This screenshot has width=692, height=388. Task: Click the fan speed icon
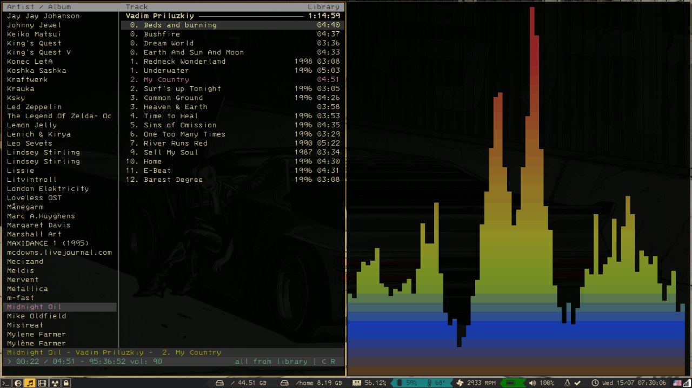coord(460,383)
